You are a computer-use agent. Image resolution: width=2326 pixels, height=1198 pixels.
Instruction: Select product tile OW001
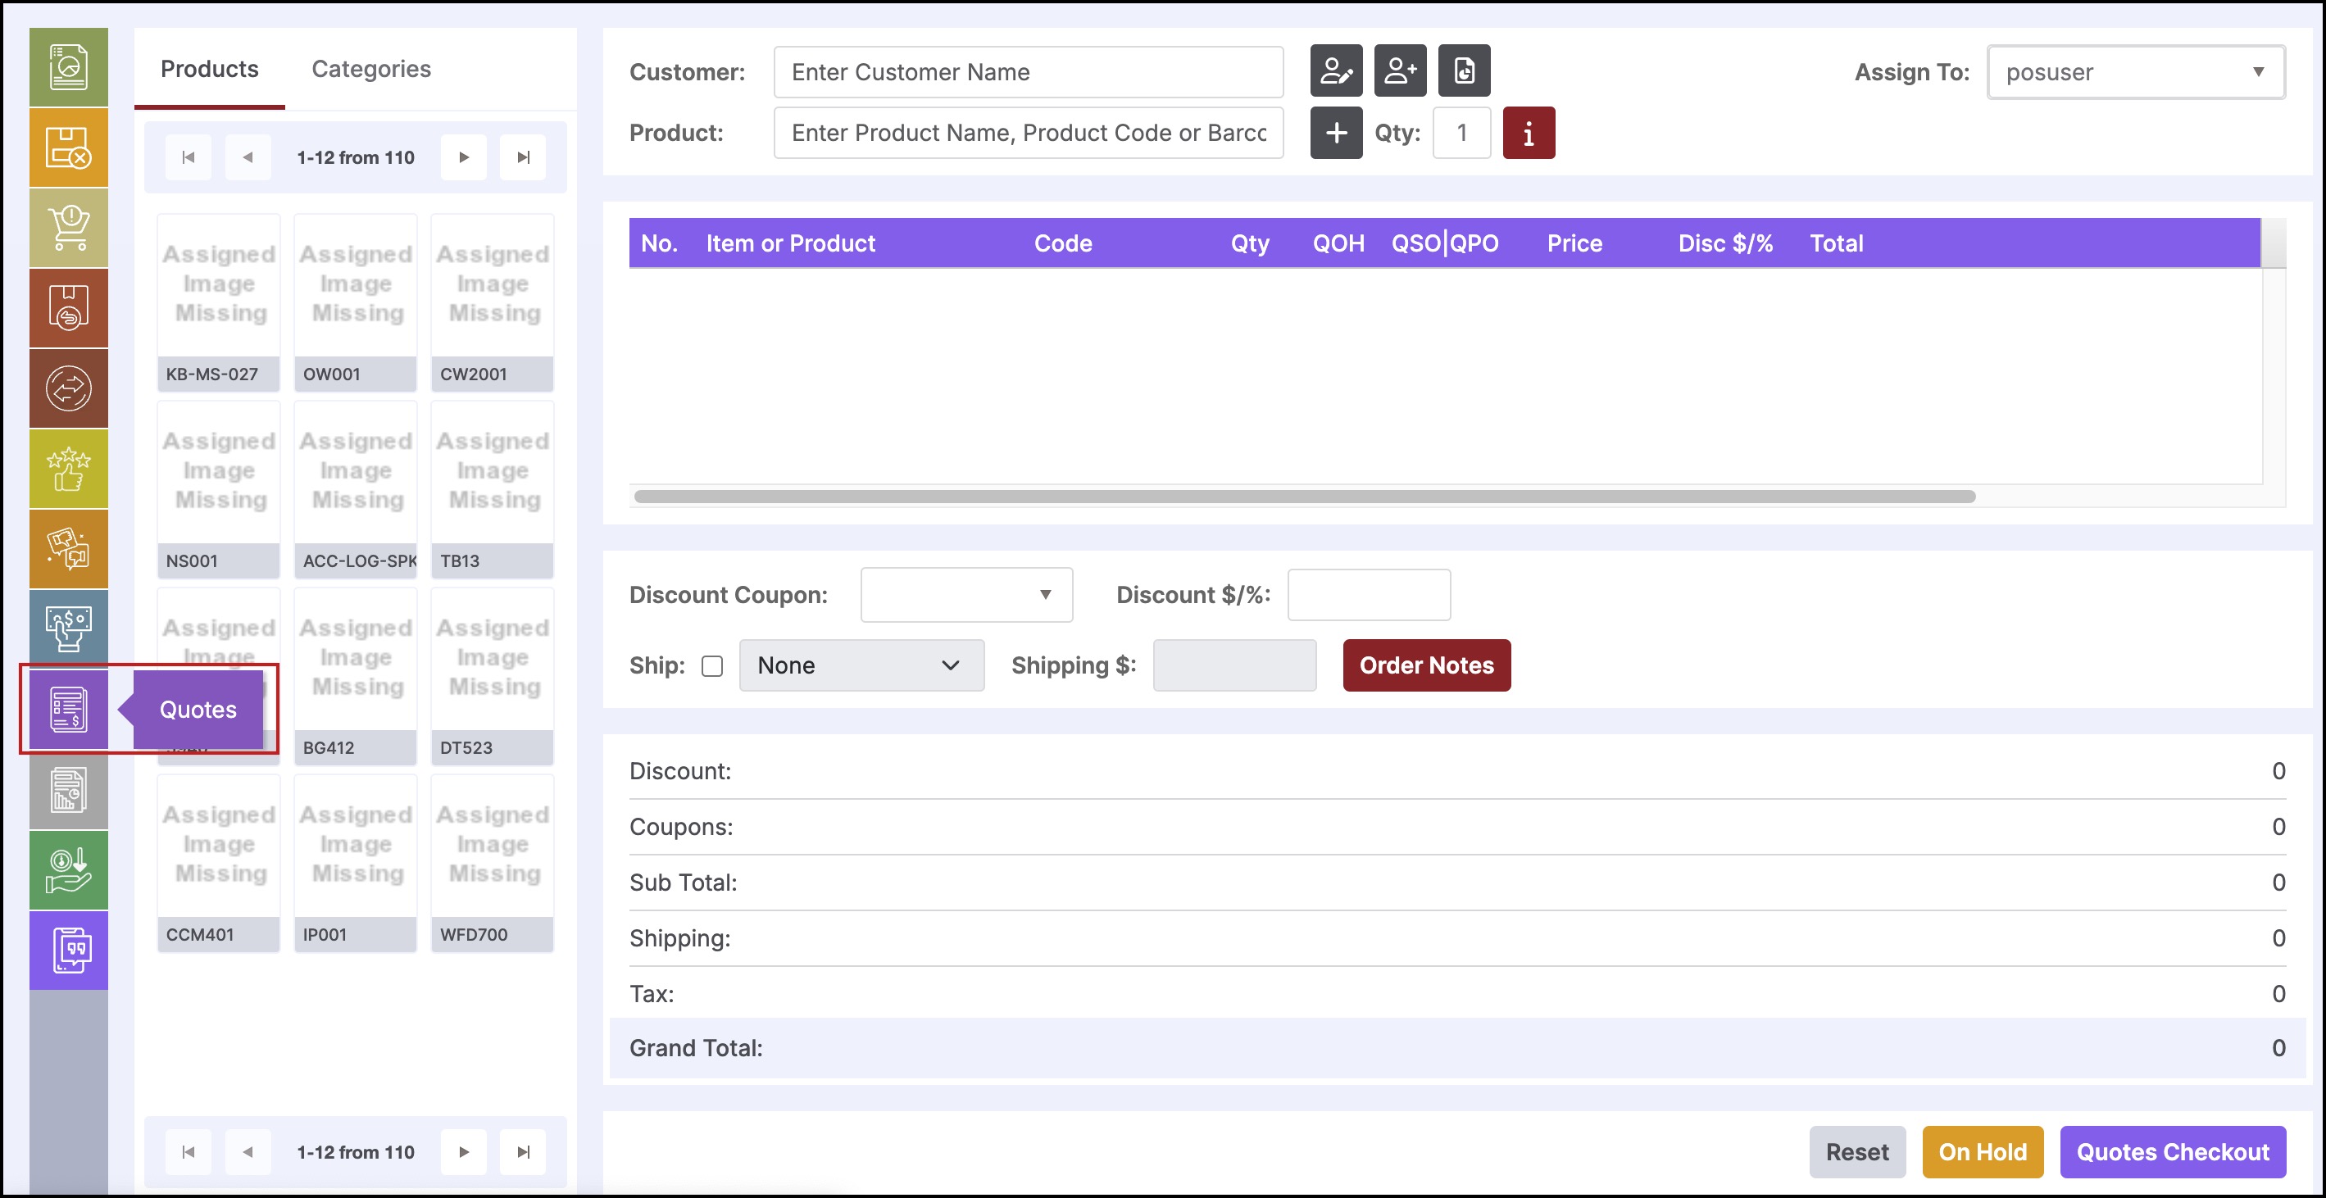(x=356, y=303)
